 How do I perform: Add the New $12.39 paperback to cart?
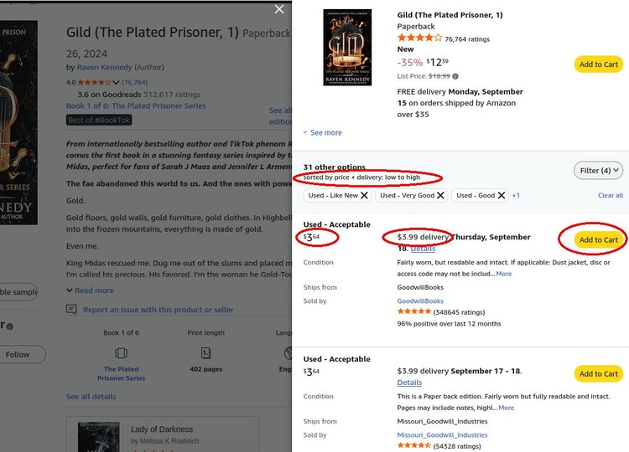tap(598, 64)
